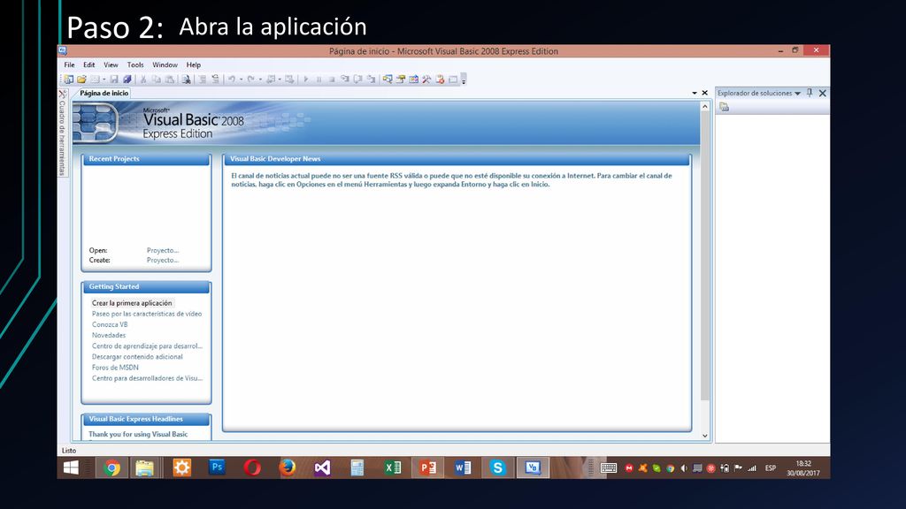Image resolution: width=906 pixels, height=509 pixels.
Task: Click the start page vertical scrollbar thumb
Action: [x=705, y=255]
